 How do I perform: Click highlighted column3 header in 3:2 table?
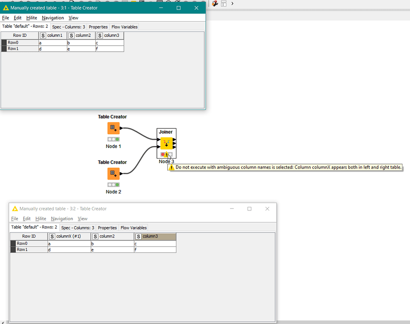coord(155,236)
